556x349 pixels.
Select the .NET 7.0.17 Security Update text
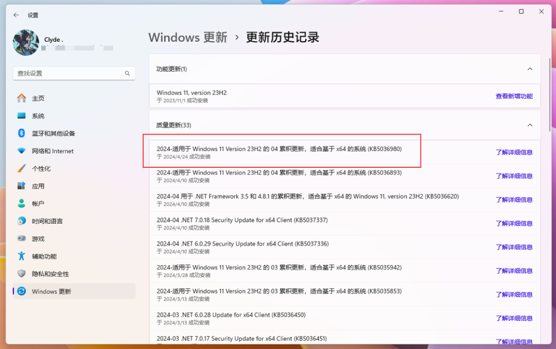[242, 339]
